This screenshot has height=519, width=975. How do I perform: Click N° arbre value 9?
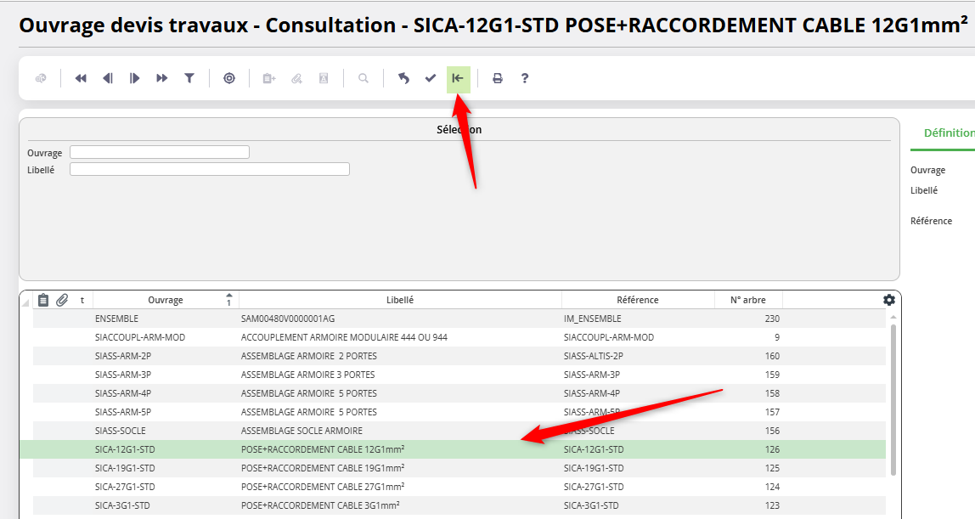(776, 337)
